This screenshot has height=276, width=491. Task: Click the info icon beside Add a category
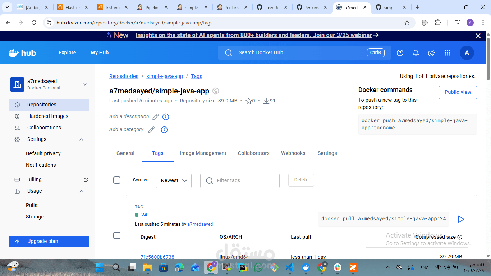point(164,130)
